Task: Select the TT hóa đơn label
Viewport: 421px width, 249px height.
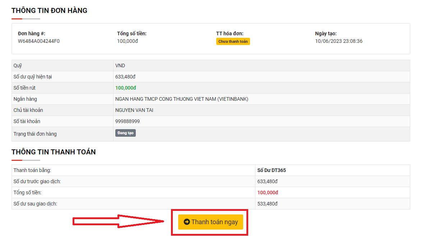Action: pyautogui.click(x=230, y=33)
